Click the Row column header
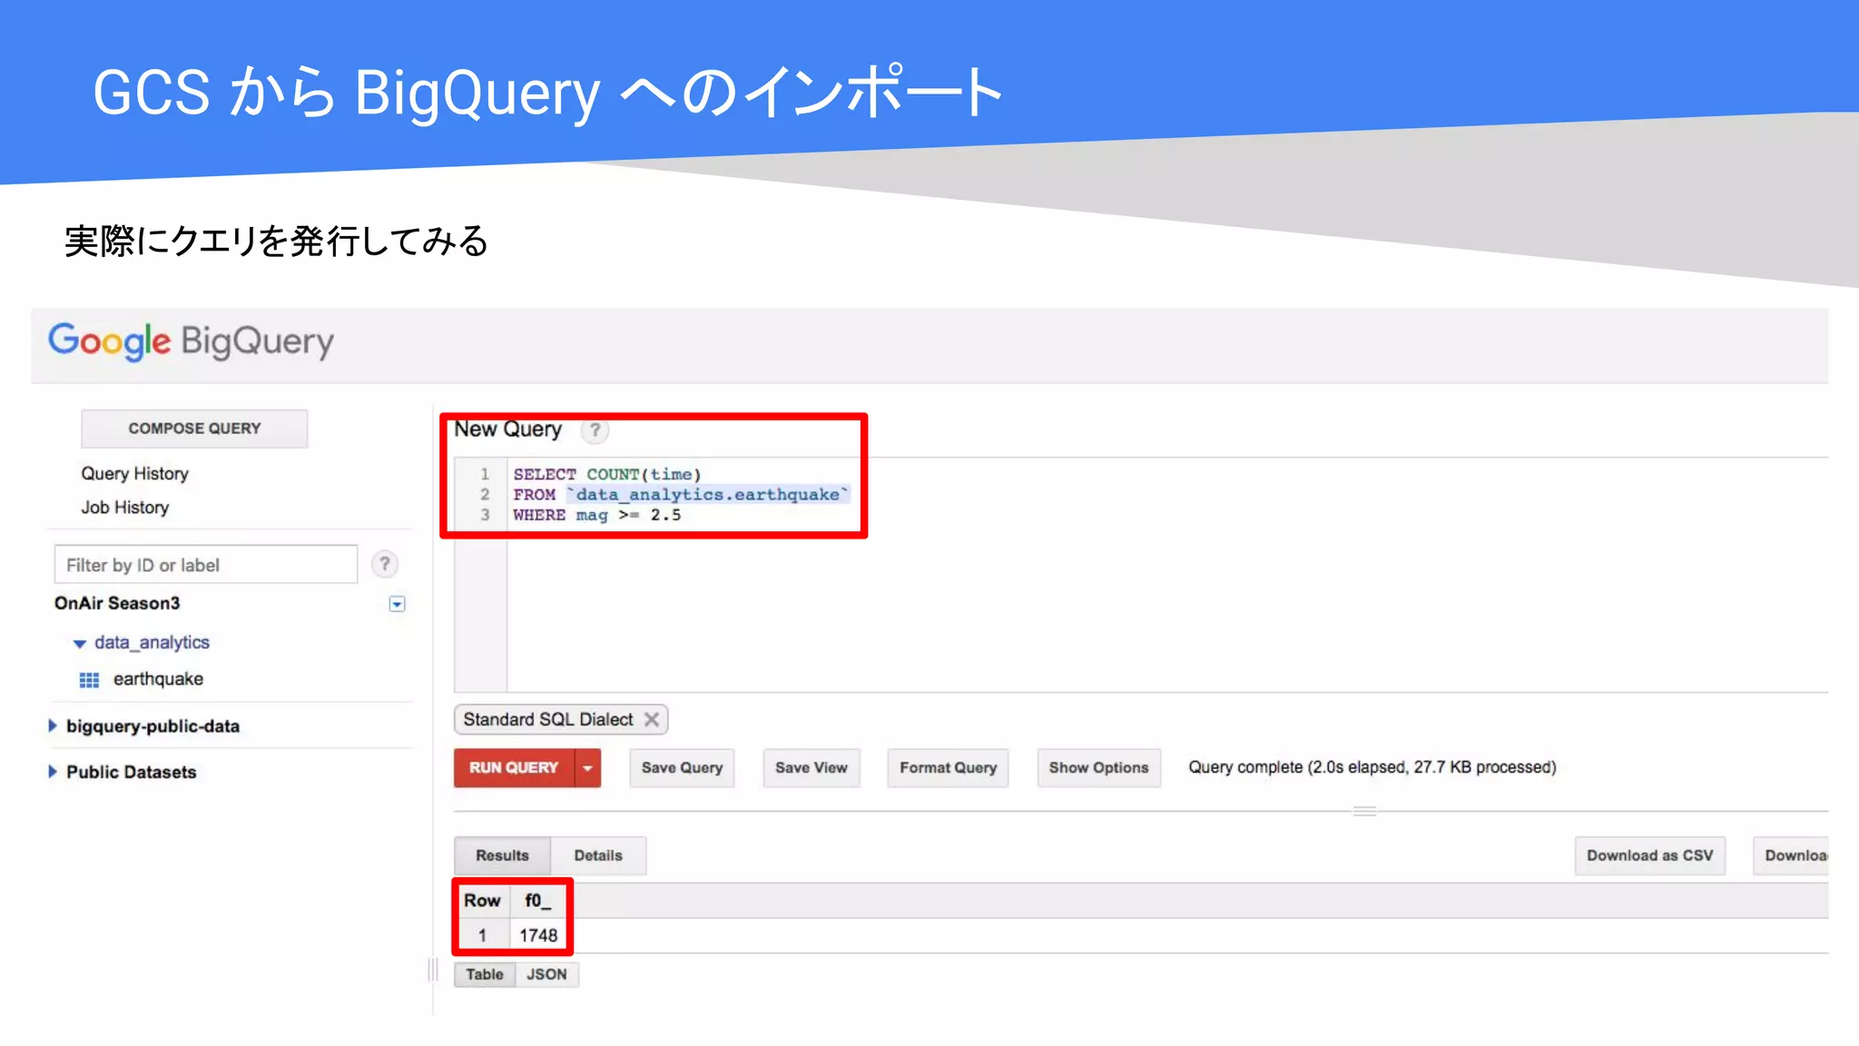 [x=482, y=901]
